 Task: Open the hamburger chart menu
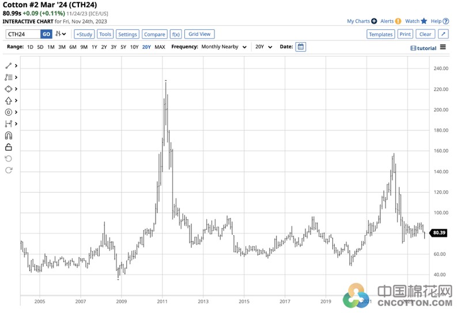pyautogui.click(x=443, y=47)
